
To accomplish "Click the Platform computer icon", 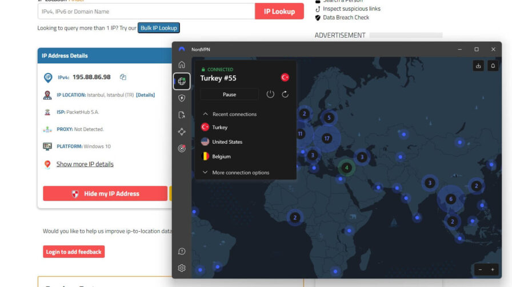I will [47, 146].
